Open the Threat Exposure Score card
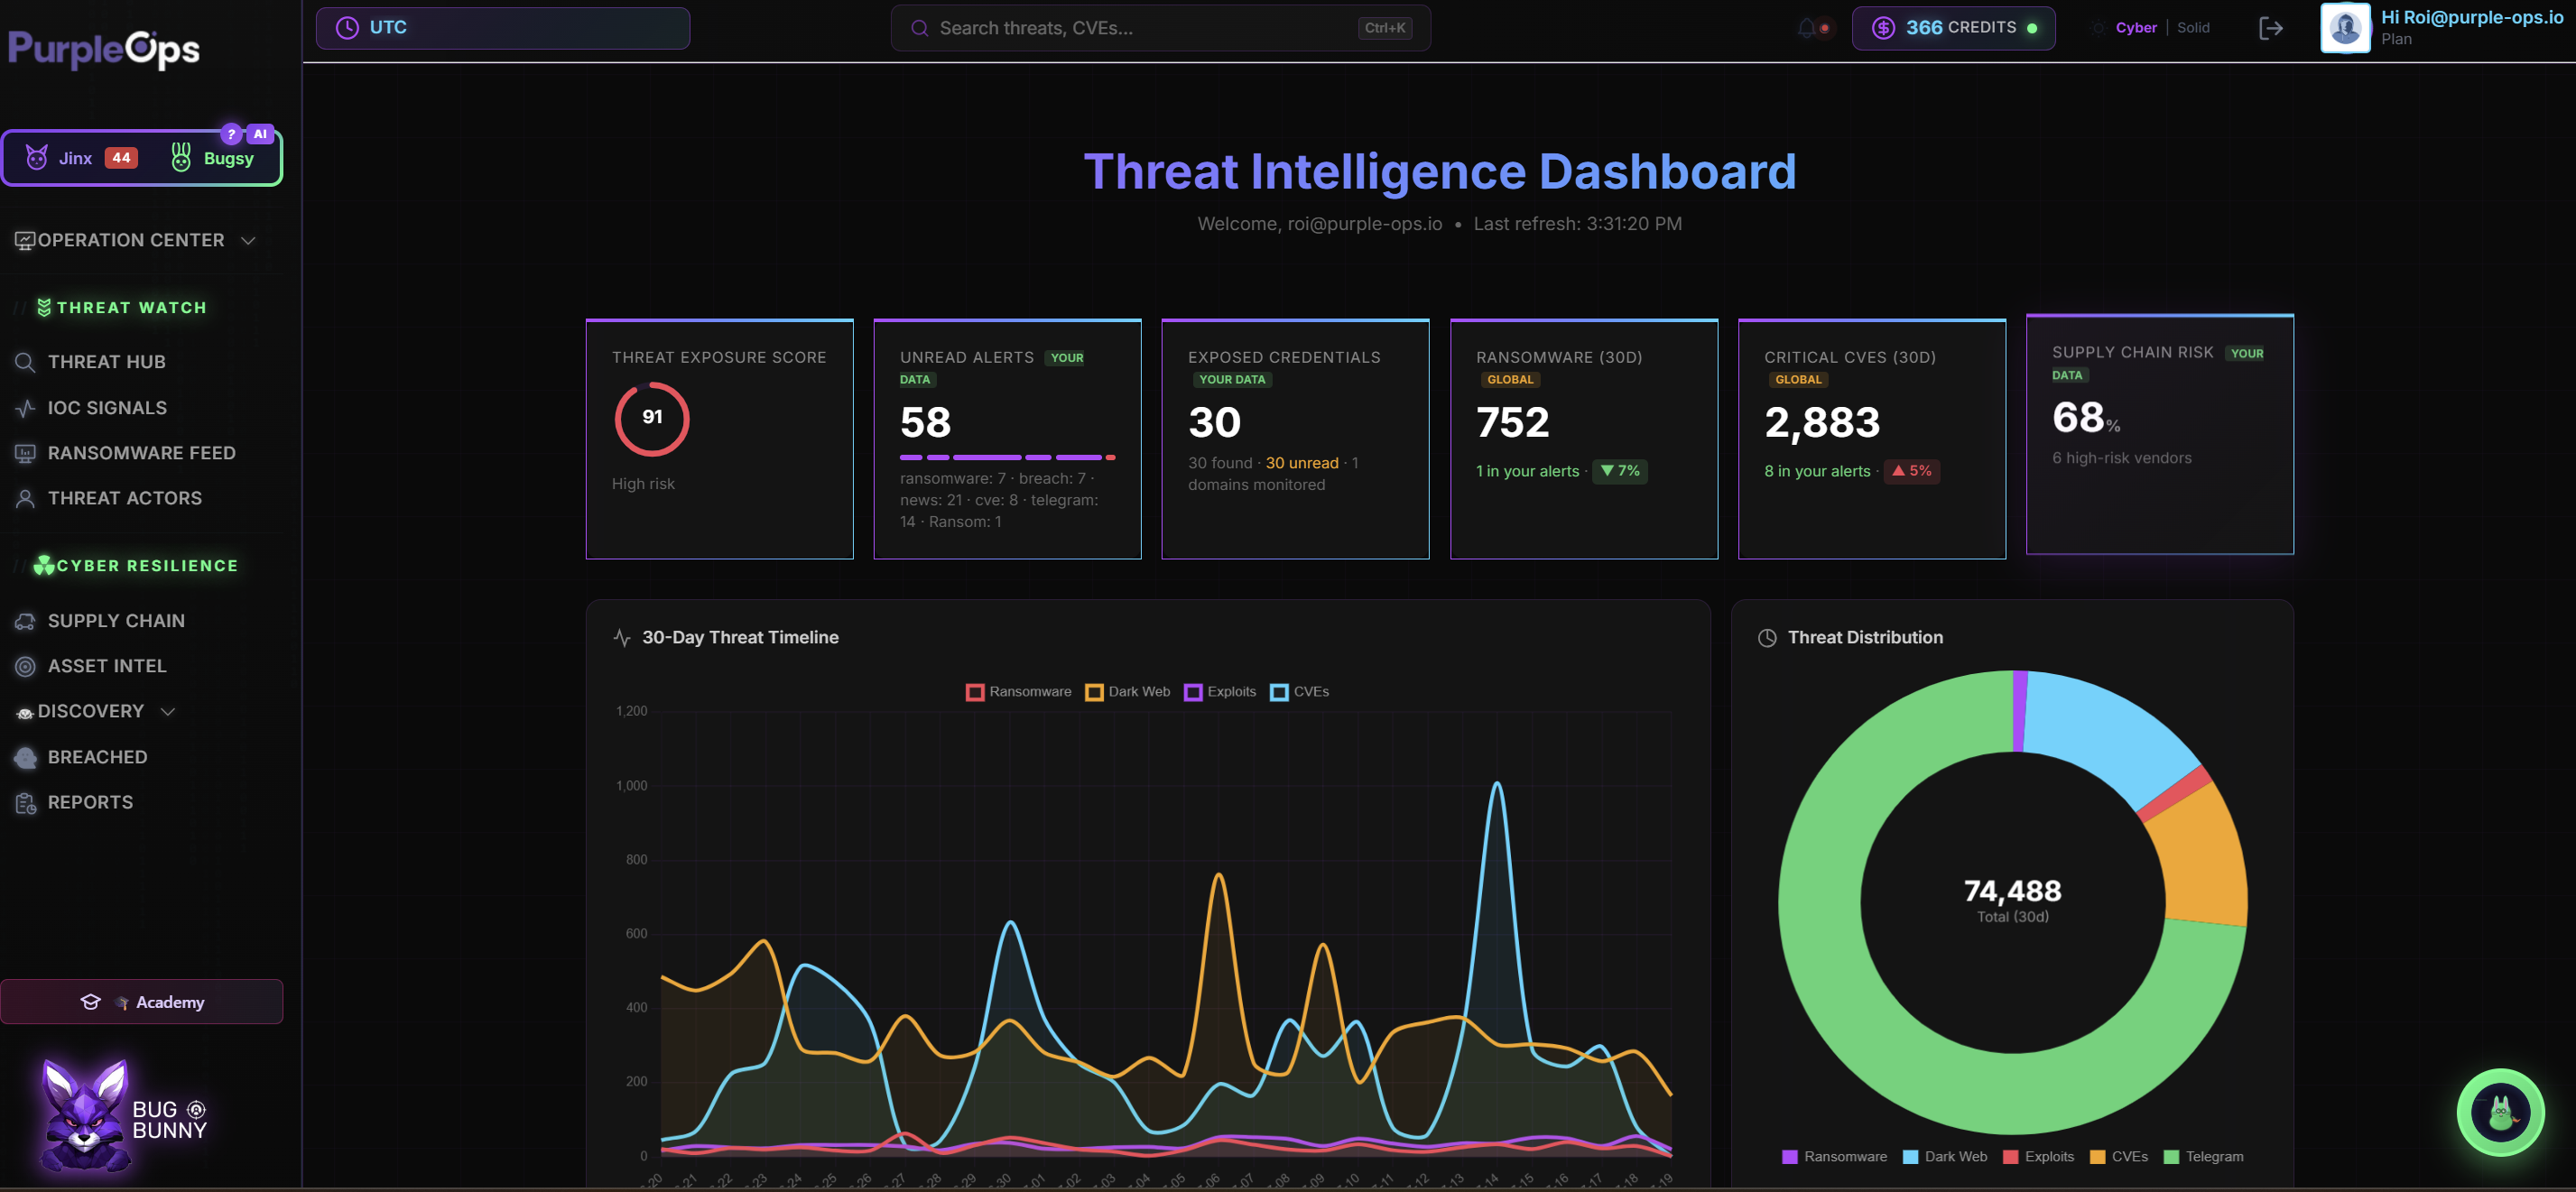Screen dimensions: 2576x1192 point(719,439)
